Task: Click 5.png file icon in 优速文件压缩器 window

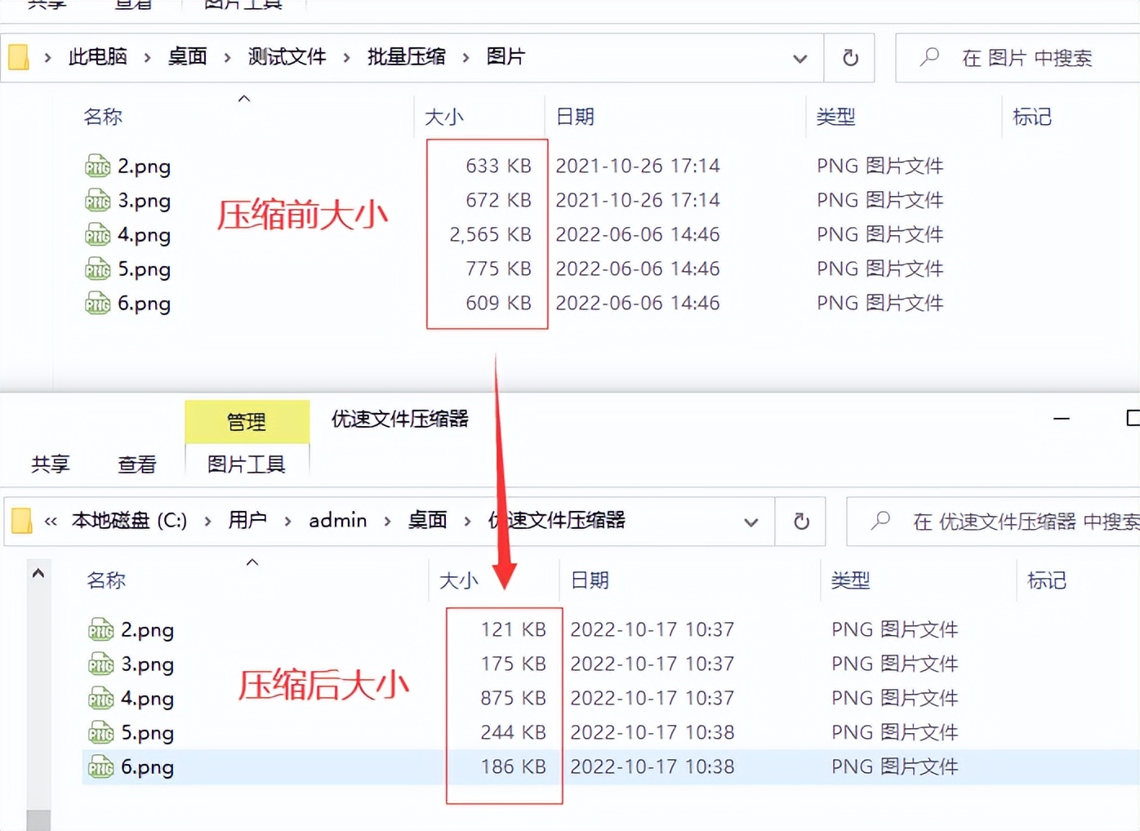Action: (x=101, y=733)
